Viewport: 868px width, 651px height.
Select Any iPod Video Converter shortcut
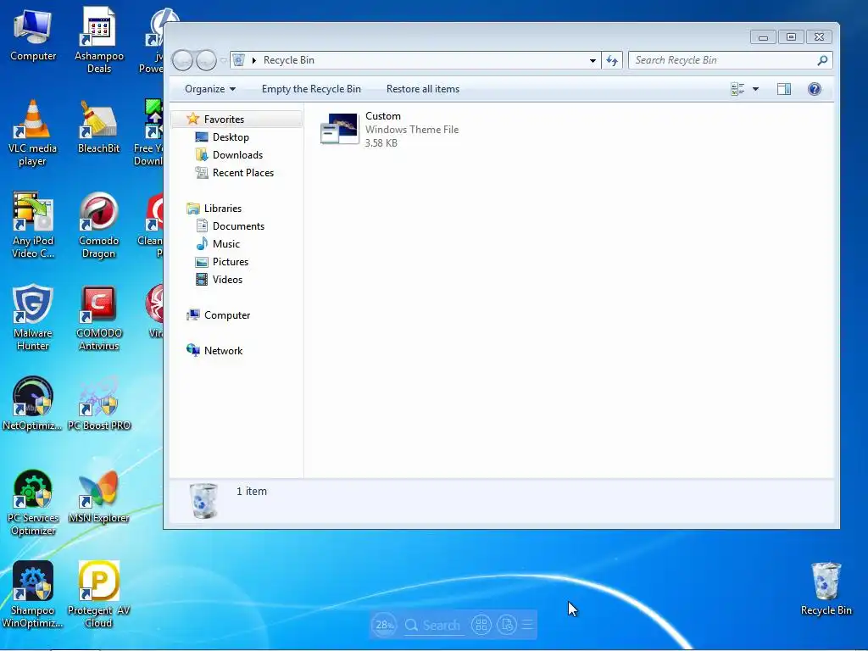pyautogui.click(x=33, y=225)
